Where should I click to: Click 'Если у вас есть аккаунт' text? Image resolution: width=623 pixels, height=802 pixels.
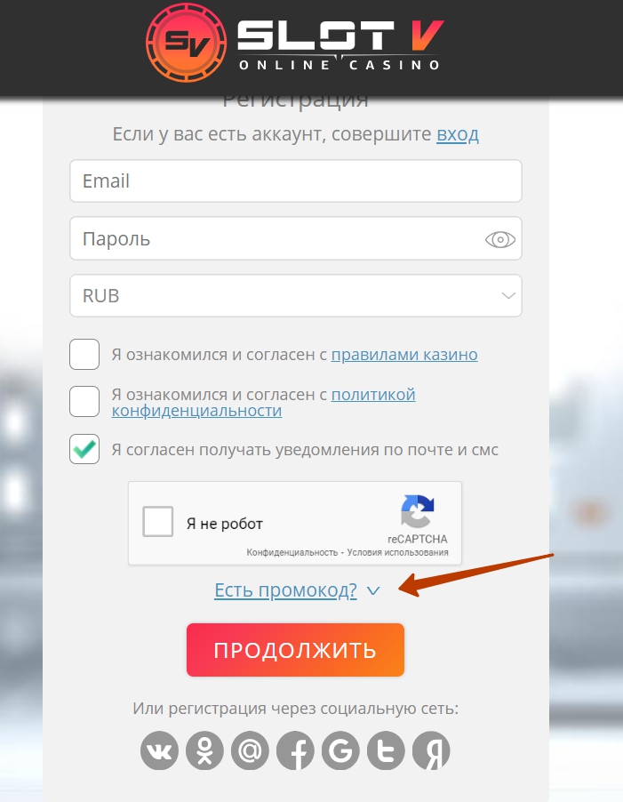(219, 134)
